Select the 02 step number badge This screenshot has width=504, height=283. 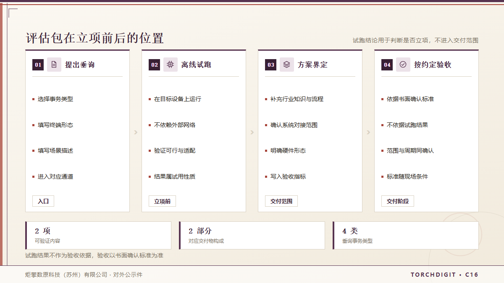(155, 65)
